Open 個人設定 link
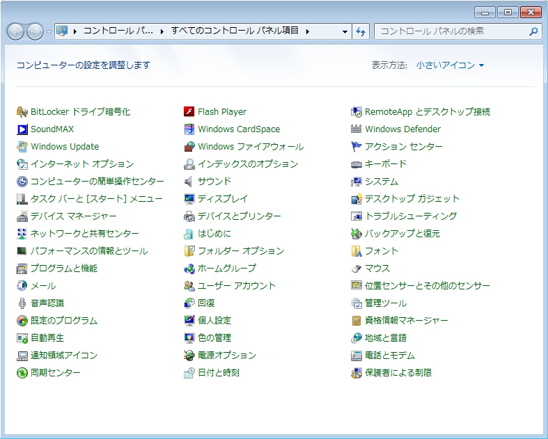This screenshot has width=548, height=439. click(x=214, y=320)
